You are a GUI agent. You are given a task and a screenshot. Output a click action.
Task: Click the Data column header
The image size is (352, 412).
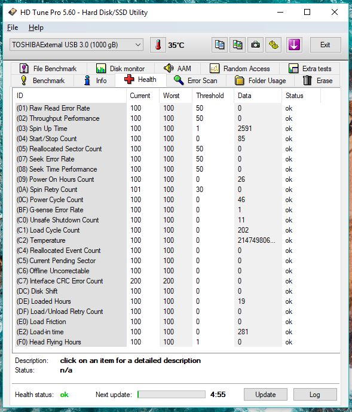(x=258, y=96)
